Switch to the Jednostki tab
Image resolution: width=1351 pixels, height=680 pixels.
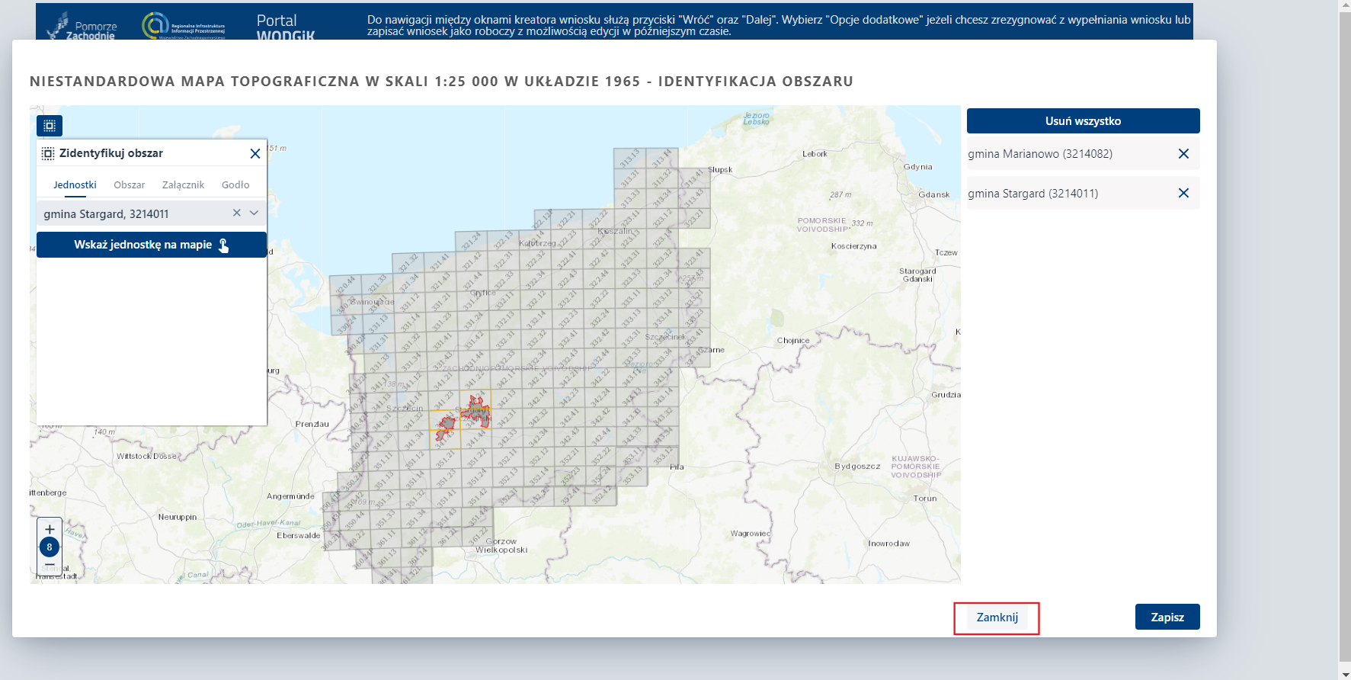75,185
